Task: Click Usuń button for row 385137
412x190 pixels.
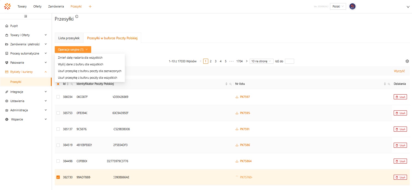Action: 400,129
